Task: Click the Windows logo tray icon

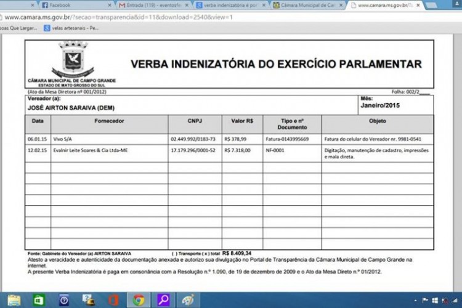Action: 435,301
